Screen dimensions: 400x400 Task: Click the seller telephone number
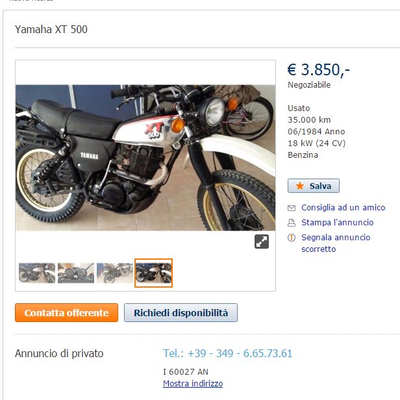[227, 353]
